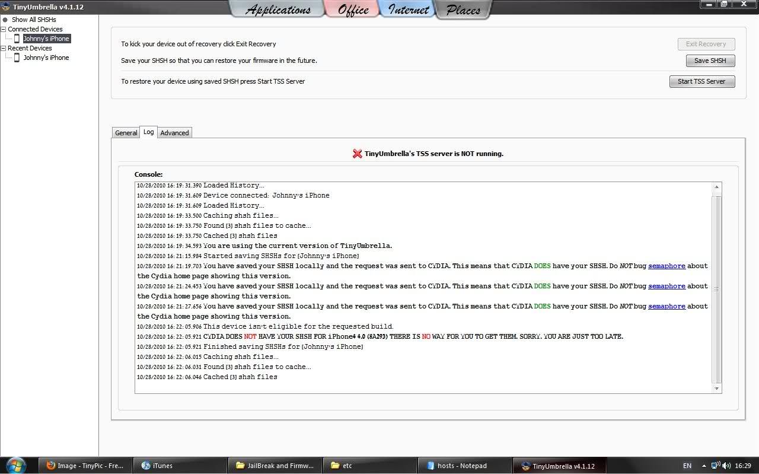The image size is (759, 474).
Task: Select Johnny's iPhone under Recent Devices
Action: [46, 58]
